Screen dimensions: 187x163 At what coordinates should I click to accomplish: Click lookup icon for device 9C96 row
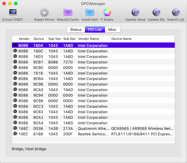pos(15,84)
